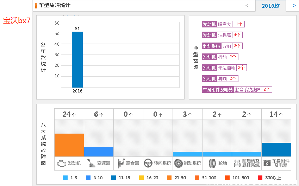
Task: Click the gearbox (变速器) system icon
Action: tap(91, 163)
